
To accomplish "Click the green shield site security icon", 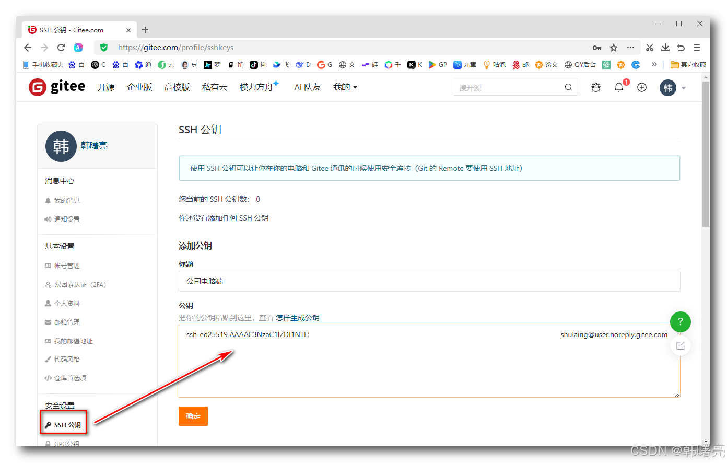I will point(104,48).
